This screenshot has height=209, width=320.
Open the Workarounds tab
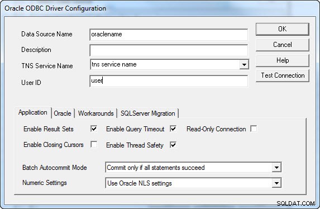click(95, 113)
